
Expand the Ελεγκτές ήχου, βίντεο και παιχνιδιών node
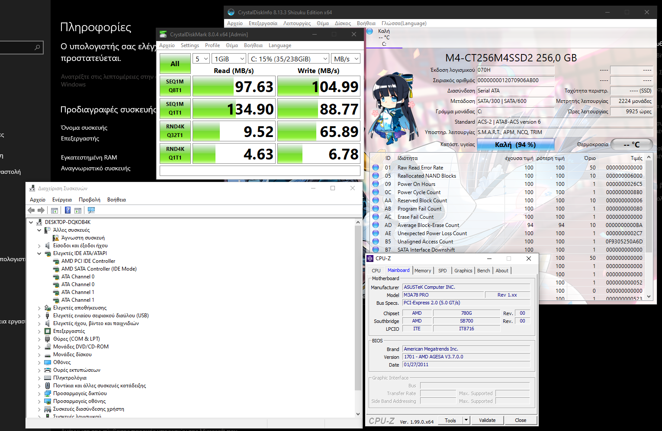point(39,323)
